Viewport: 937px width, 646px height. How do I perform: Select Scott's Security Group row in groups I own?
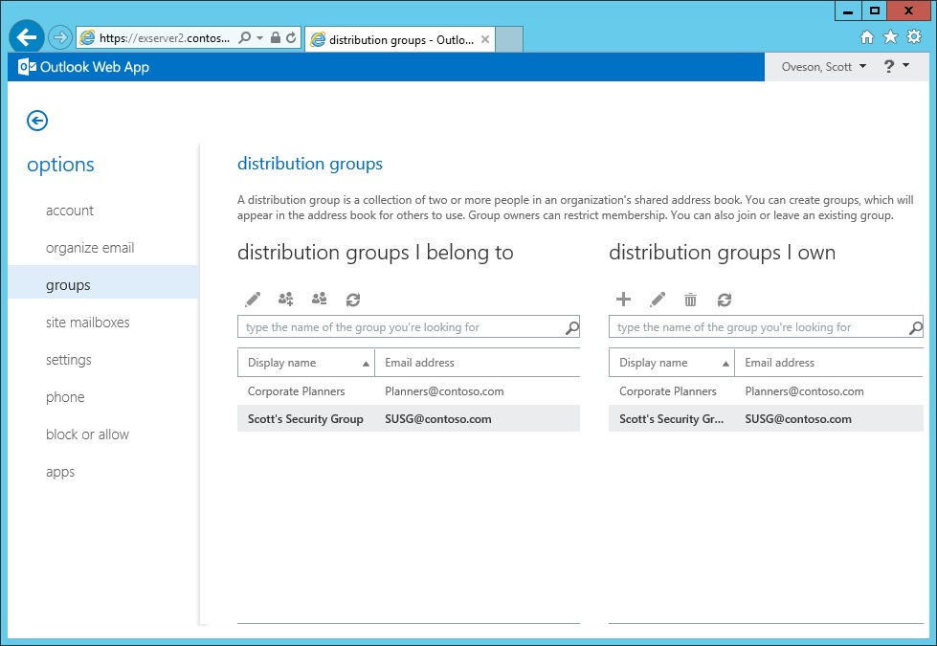tap(671, 419)
